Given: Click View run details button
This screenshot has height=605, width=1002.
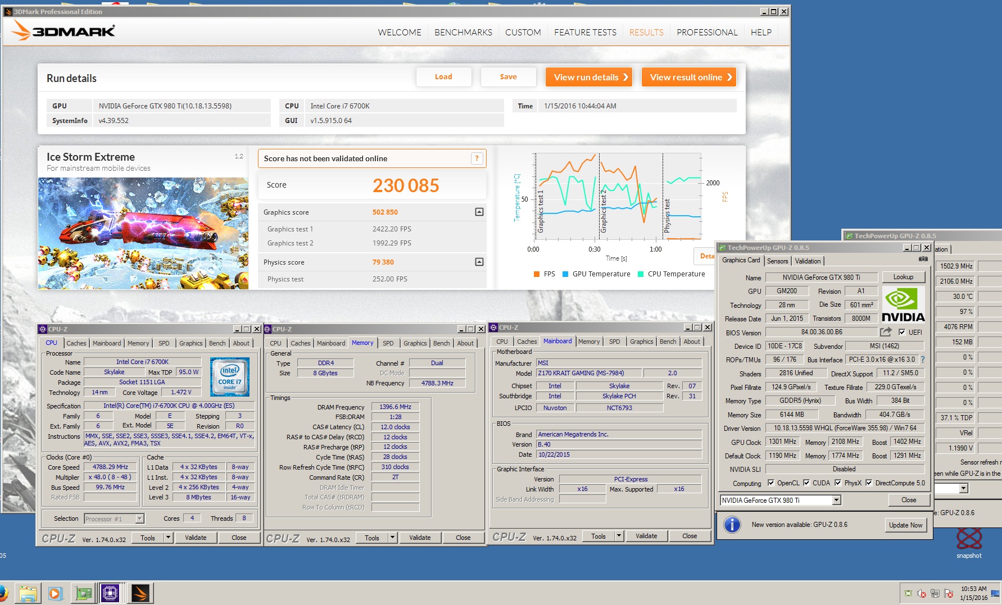Looking at the screenshot, I should pyautogui.click(x=589, y=77).
